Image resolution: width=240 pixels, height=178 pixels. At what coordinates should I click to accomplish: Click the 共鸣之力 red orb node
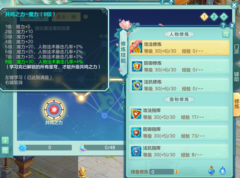54,109
